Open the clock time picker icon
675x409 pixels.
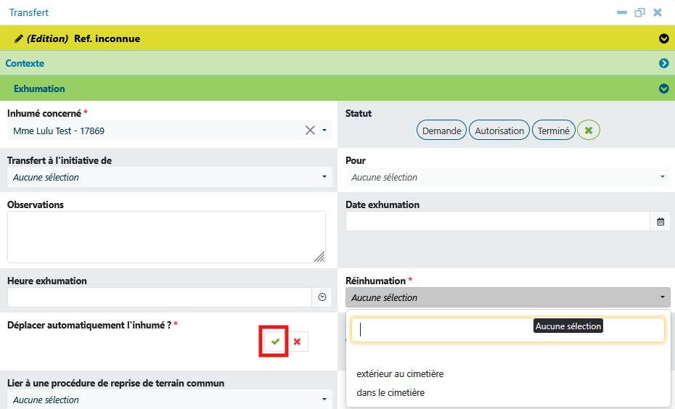(322, 297)
